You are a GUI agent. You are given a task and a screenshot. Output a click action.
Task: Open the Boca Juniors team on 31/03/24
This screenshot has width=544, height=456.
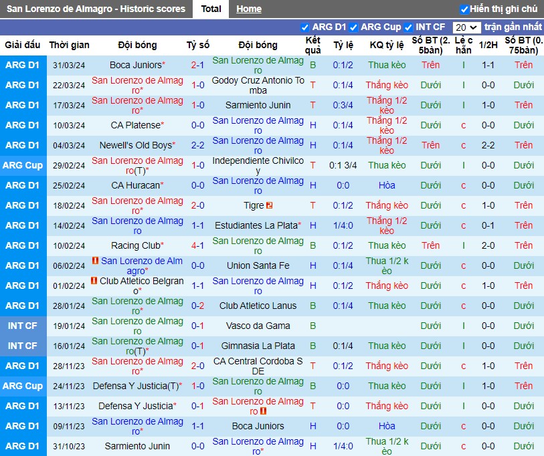click(x=136, y=66)
